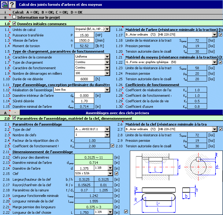Open Réalisation de l'assemblage dropdown
Image resolution: width=223 pixels, height=215 pixels.
point(107,90)
